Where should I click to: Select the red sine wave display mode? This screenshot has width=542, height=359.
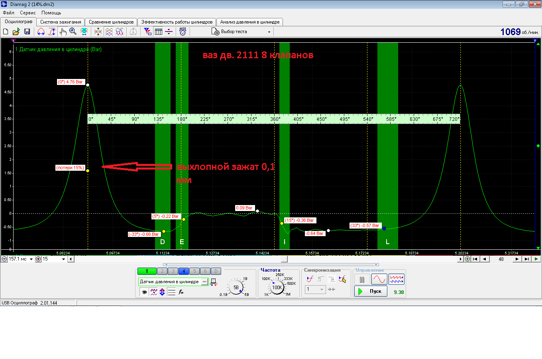pyautogui.click(x=379, y=279)
